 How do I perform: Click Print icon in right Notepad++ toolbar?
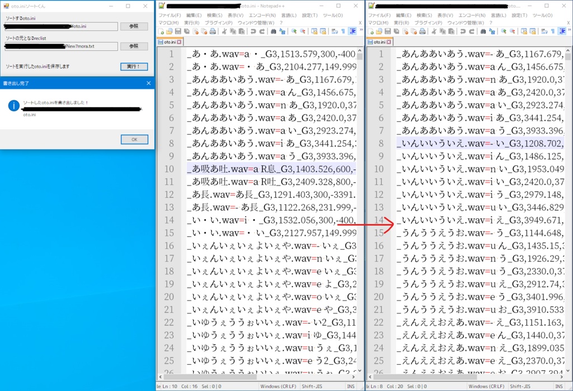422,31
